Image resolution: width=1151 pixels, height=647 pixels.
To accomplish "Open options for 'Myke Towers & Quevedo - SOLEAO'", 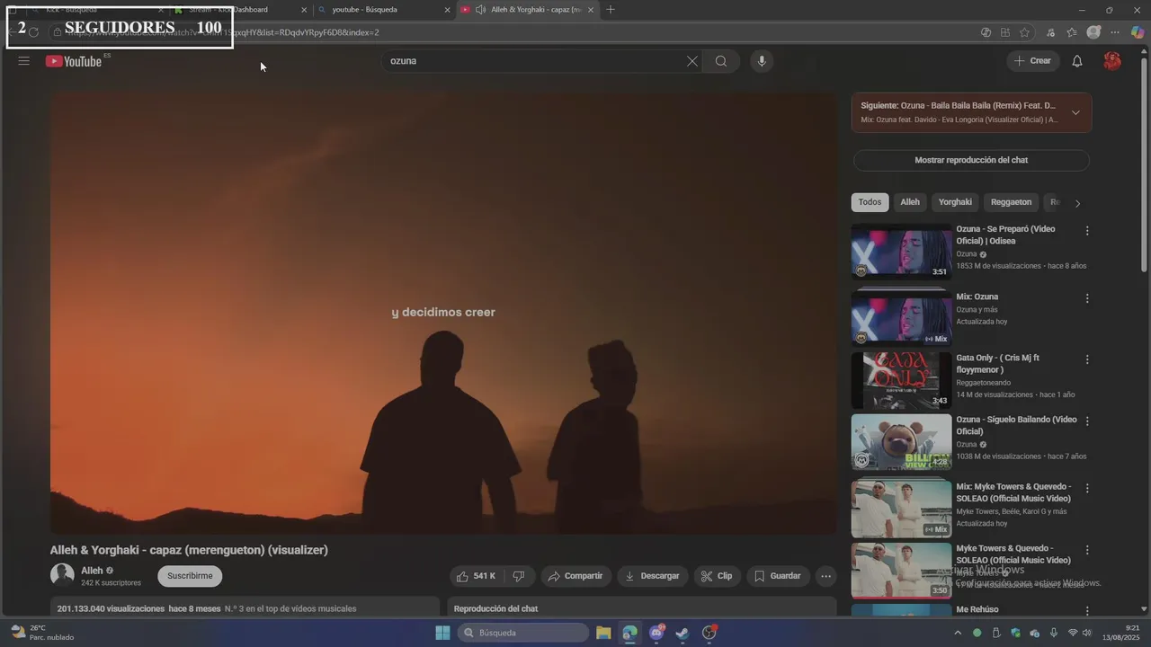I will pyautogui.click(x=1087, y=550).
